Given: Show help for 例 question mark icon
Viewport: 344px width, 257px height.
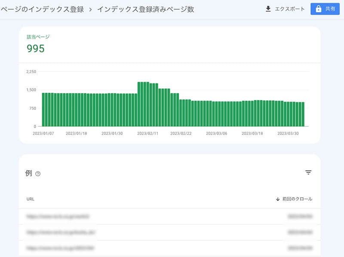Looking at the screenshot, I should pos(38,174).
